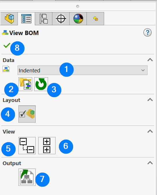This screenshot has height=195, width=157.
Task: Click the collapse all tree icon
Action: point(27,146)
